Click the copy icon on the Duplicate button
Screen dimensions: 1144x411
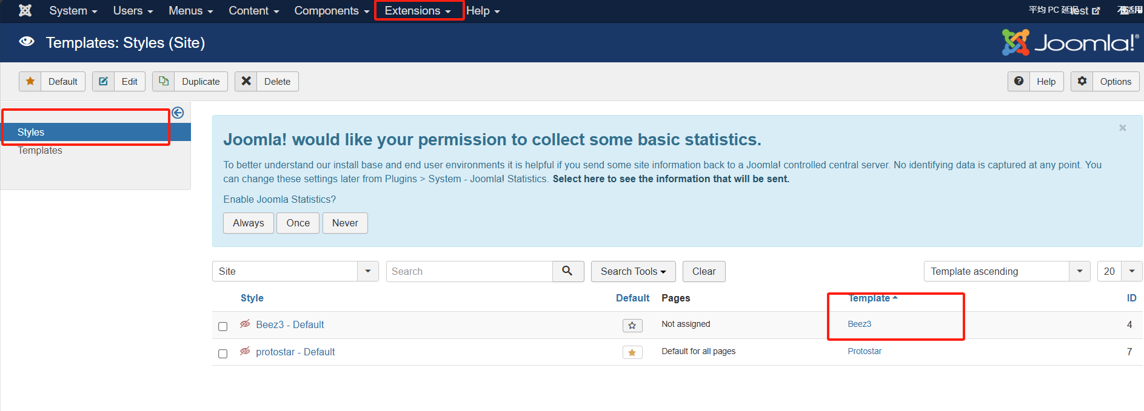(164, 81)
